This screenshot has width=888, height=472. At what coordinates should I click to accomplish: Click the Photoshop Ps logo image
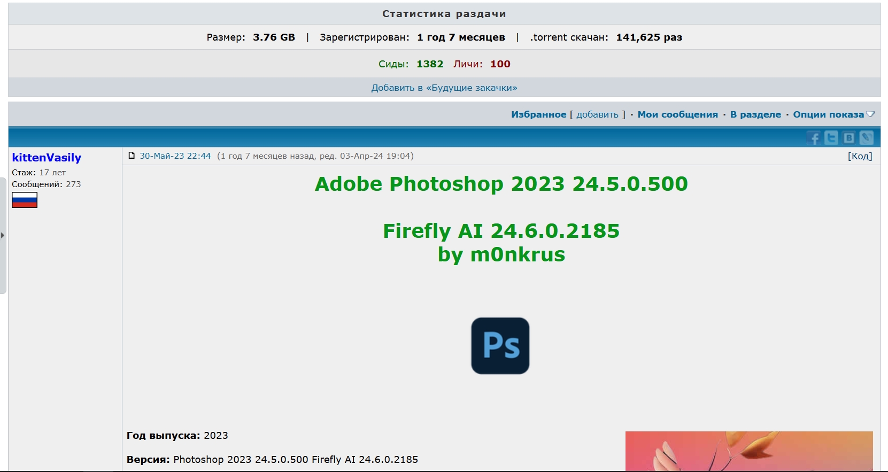[500, 346]
